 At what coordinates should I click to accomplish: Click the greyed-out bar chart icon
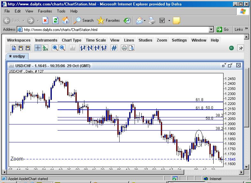(72, 48)
